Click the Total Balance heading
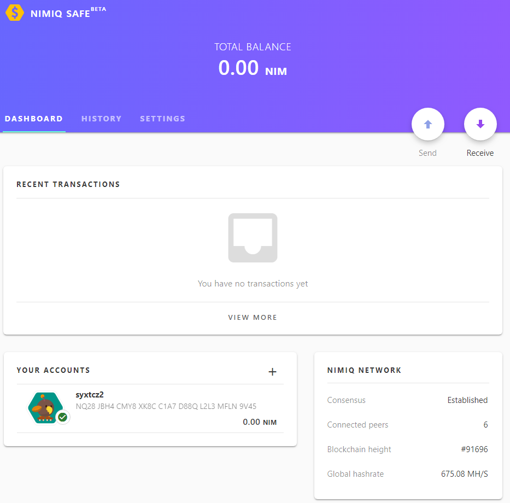 tap(253, 47)
